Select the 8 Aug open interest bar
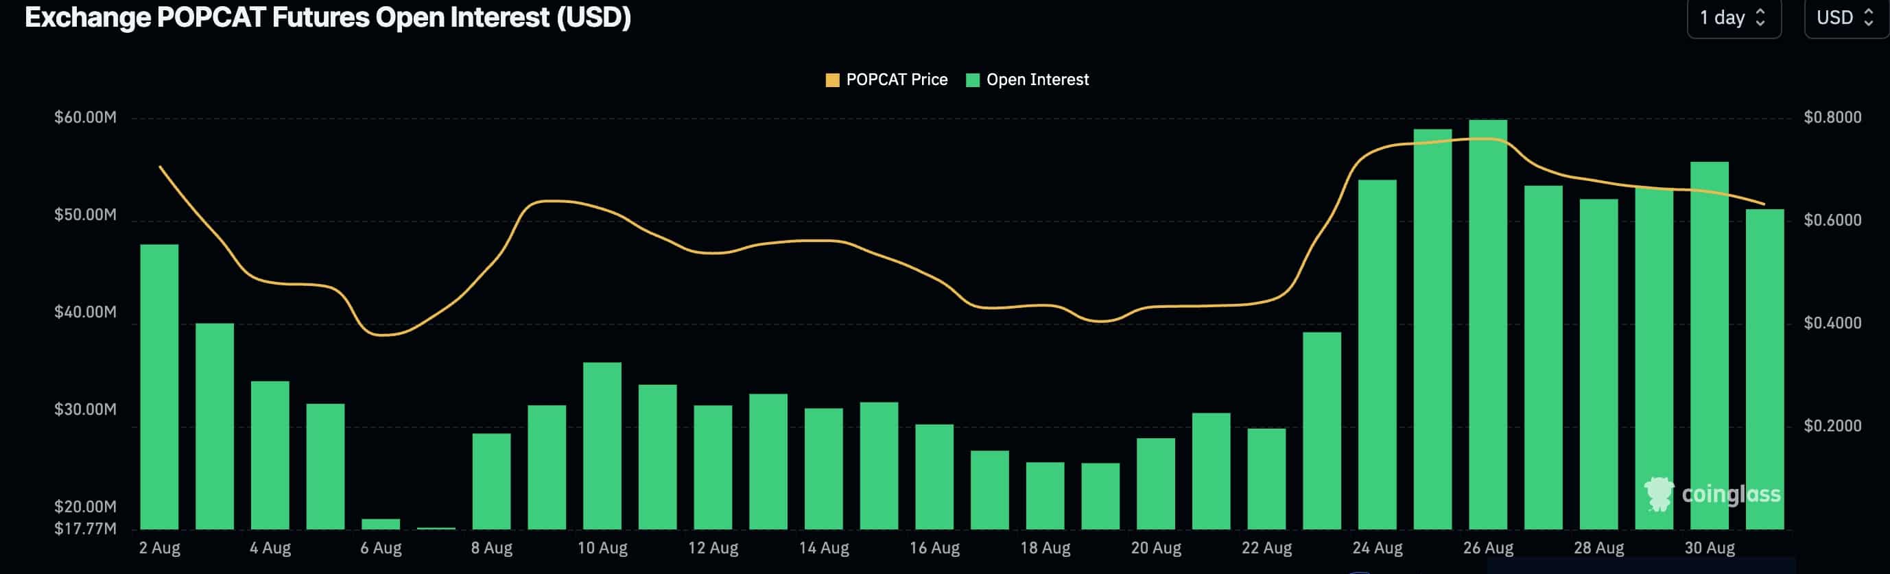The width and height of the screenshot is (1890, 574). click(492, 481)
